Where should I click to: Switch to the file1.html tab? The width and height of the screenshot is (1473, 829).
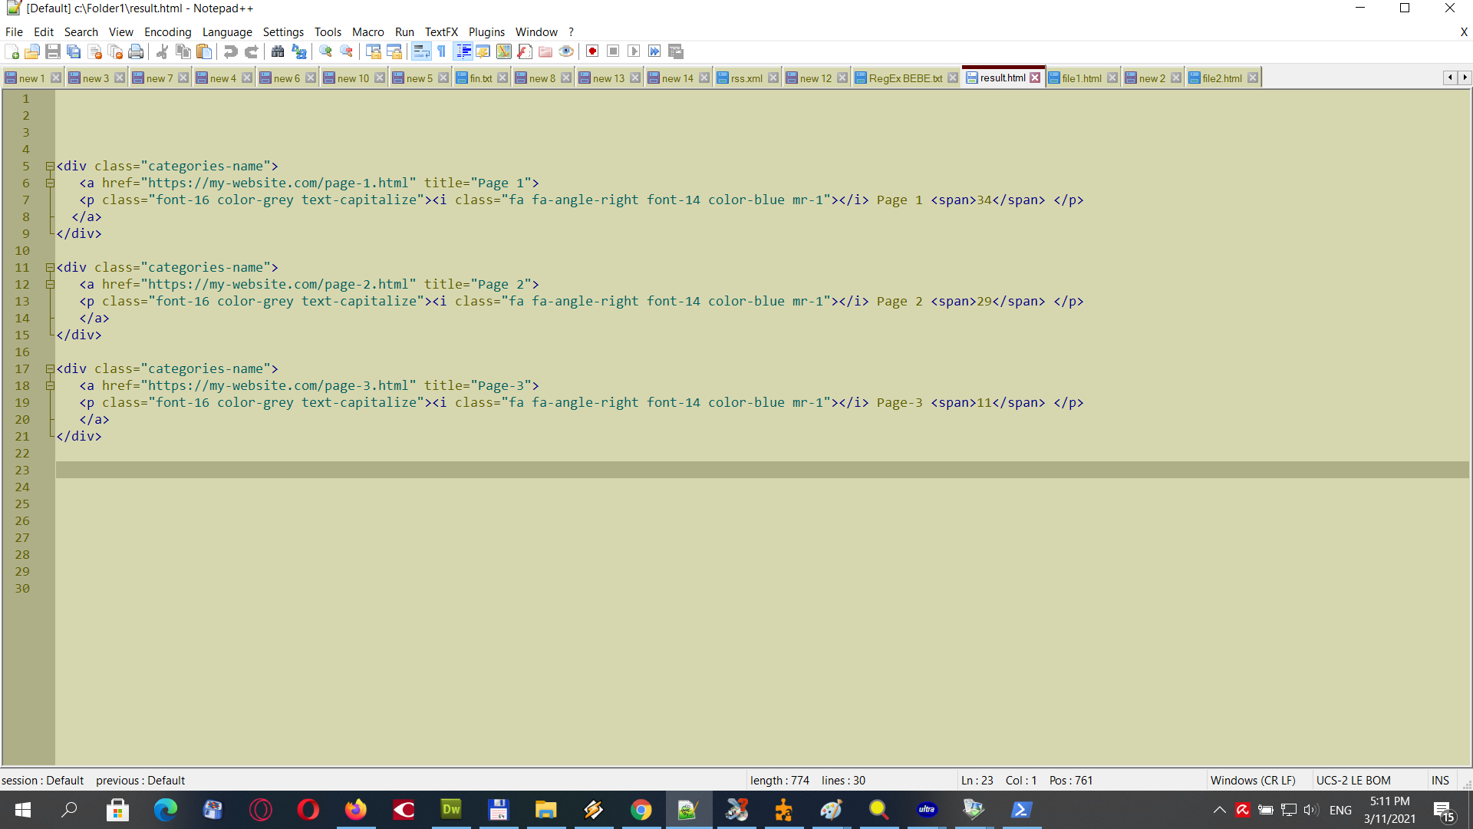pos(1081,78)
